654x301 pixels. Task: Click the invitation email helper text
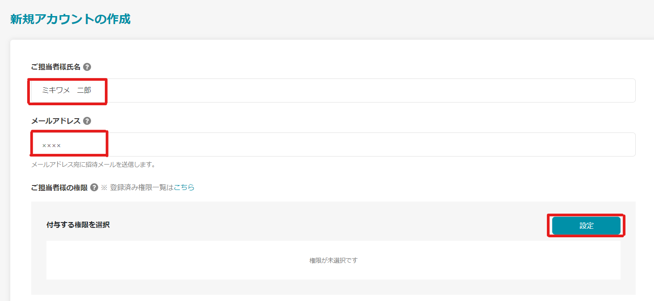coord(93,165)
